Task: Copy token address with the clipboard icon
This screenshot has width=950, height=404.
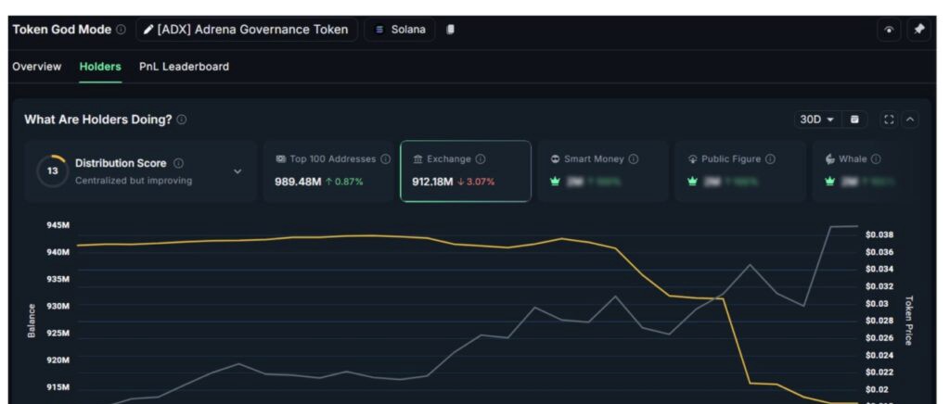Action: (x=450, y=30)
